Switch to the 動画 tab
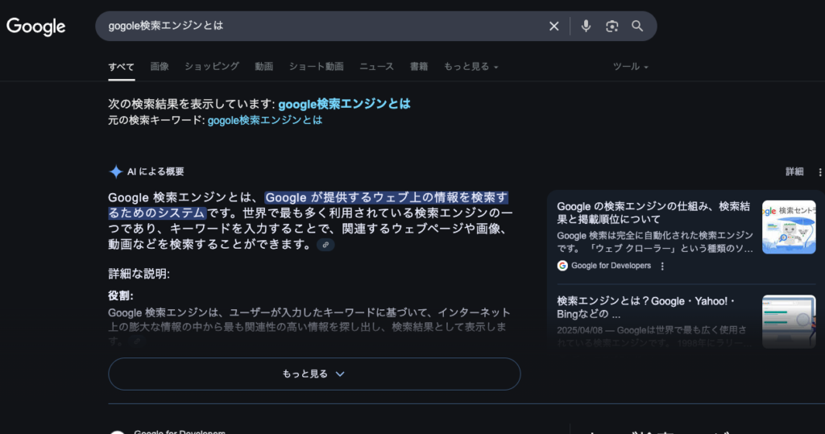Screen dimensions: 825x434 pos(263,67)
